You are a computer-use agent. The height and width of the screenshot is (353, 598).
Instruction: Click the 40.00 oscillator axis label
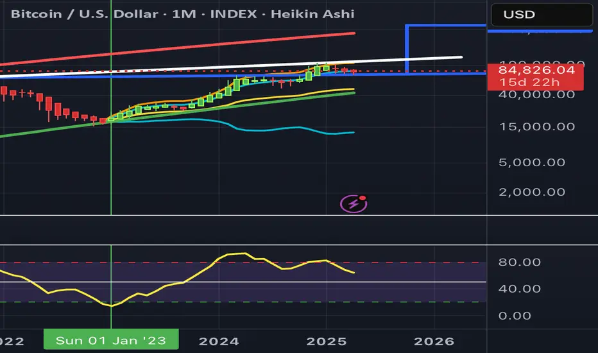(520, 289)
